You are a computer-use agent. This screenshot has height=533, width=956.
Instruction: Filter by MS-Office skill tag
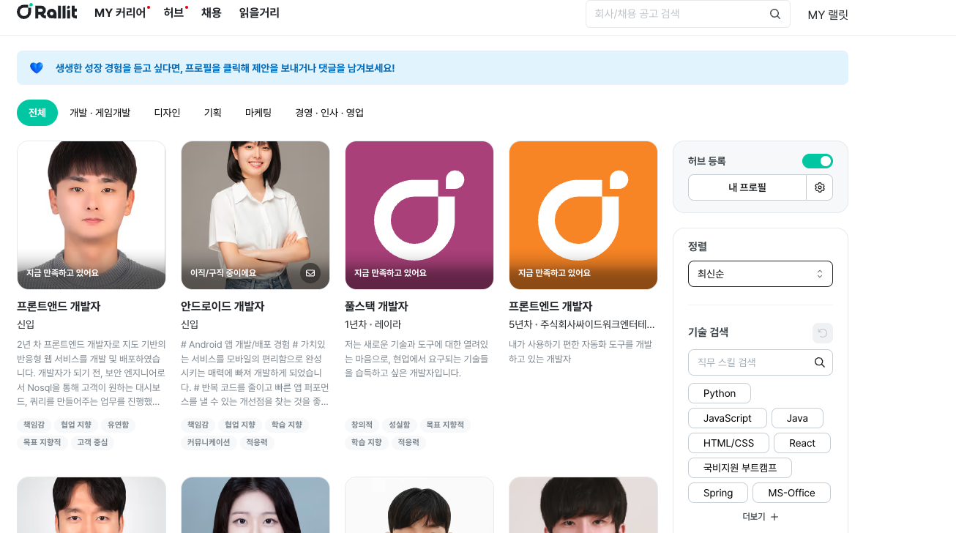(x=791, y=493)
